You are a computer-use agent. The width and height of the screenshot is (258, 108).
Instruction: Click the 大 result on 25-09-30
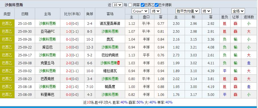pos(249,32)
